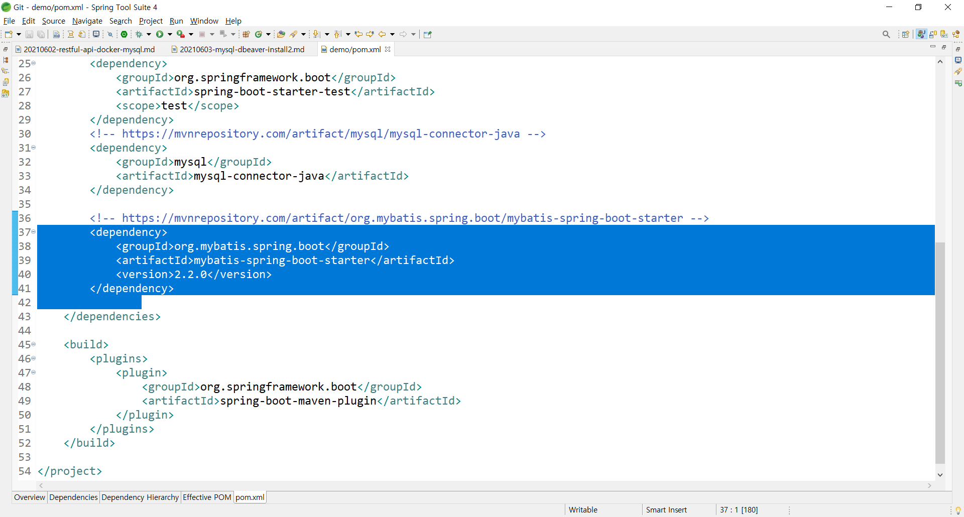Image resolution: width=964 pixels, height=517 pixels.
Task: Collapse the dependency block at line 25
Action: pyautogui.click(x=34, y=63)
